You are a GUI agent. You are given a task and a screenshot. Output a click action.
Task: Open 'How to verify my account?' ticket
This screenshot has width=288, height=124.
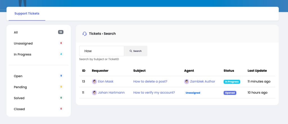[154, 93]
